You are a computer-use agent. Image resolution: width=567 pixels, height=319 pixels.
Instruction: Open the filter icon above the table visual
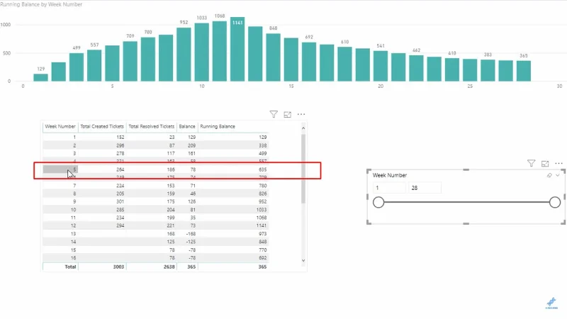click(274, 114)
